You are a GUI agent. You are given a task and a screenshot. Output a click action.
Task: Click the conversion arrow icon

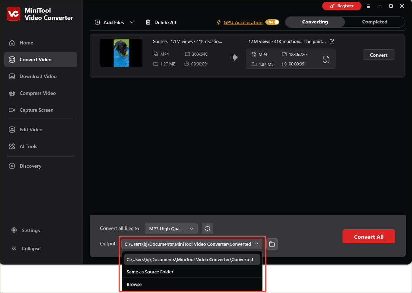[x=234, y=57]
